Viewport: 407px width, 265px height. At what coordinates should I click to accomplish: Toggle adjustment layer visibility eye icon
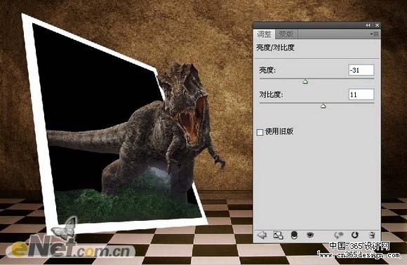tap(310, 235)
